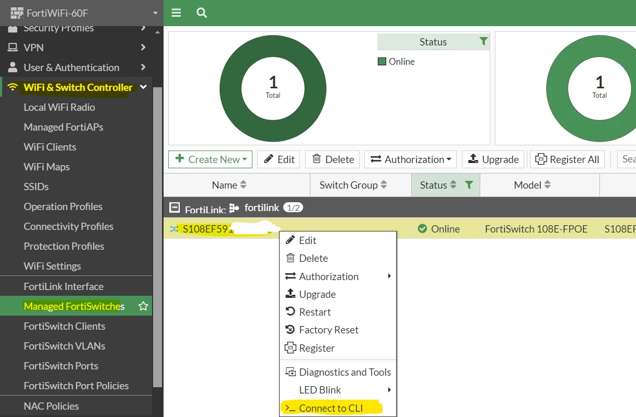
Task: Select Connect to CLI in context menu
Action: (338, 408)
